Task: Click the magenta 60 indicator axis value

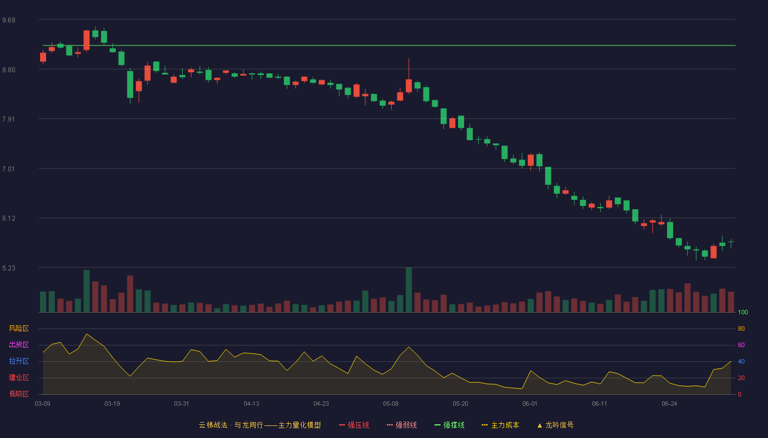Action: click(x=741, y=345)
